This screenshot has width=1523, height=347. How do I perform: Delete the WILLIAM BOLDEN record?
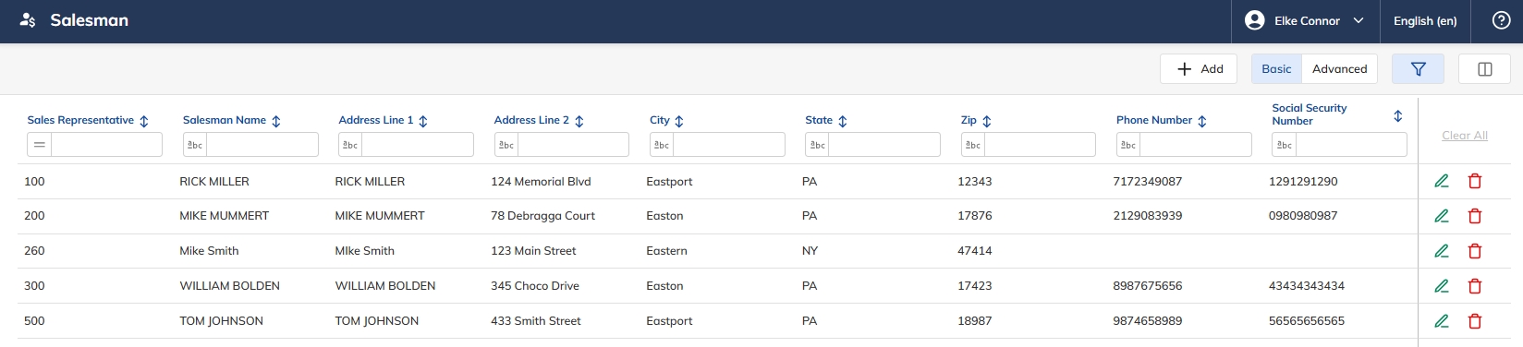coord(1475,286)
